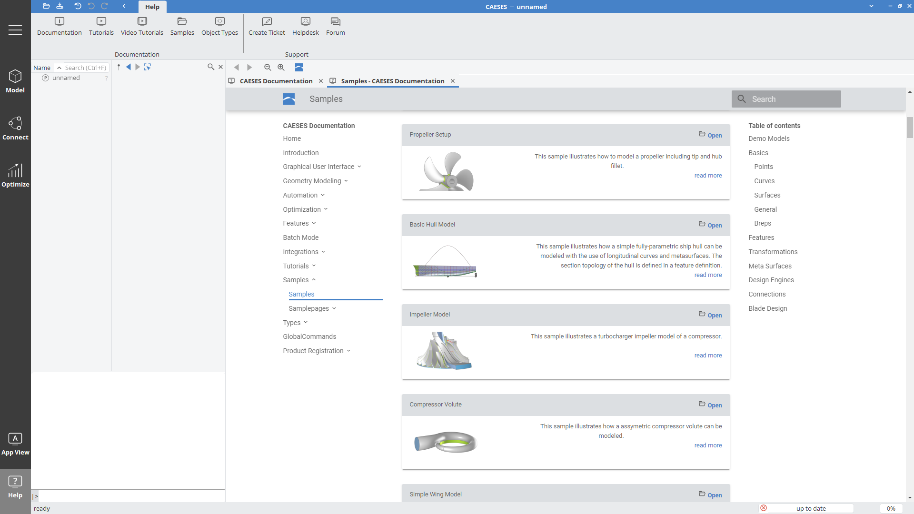Jump to Meta Surfaces in table of contents
Viewport: 914px width, 514px height.
tap(770, 266)
